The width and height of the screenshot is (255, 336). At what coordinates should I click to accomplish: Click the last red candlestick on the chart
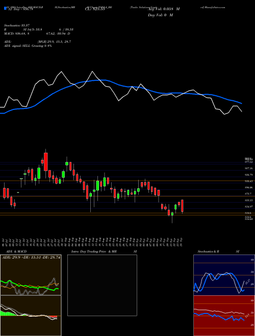point(182,206)
